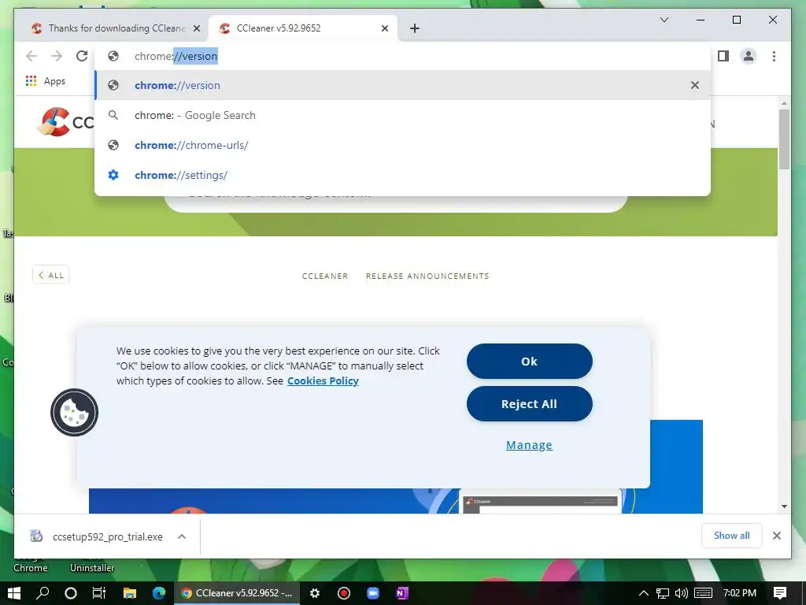The height and width of the screenshot is (605, 806).
Task: Close the downloads bar
Action: tap(777, 536)
